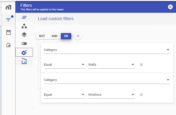176x115 pixels.
Task: Select the toggle pill filter icon
Action: tap(24, 44)
